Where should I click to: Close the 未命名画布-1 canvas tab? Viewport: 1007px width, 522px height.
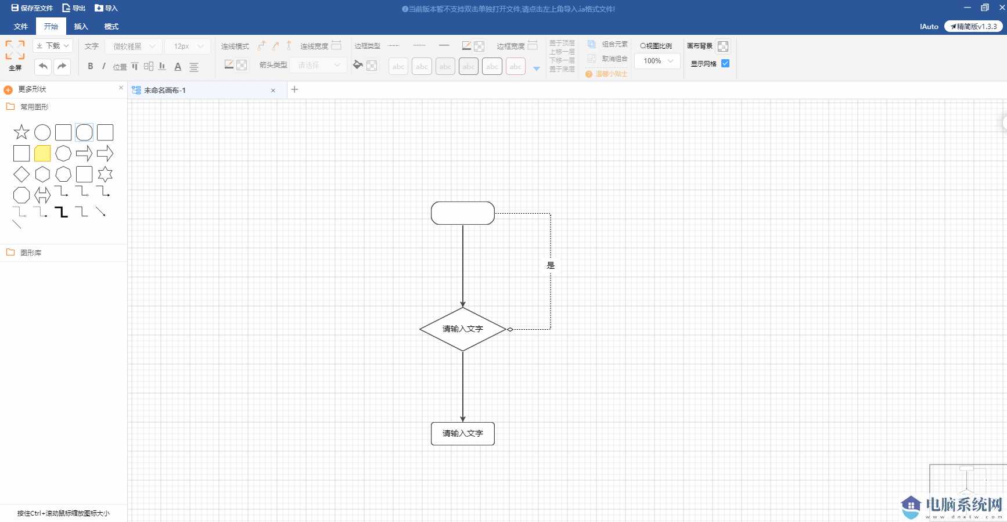273,91
